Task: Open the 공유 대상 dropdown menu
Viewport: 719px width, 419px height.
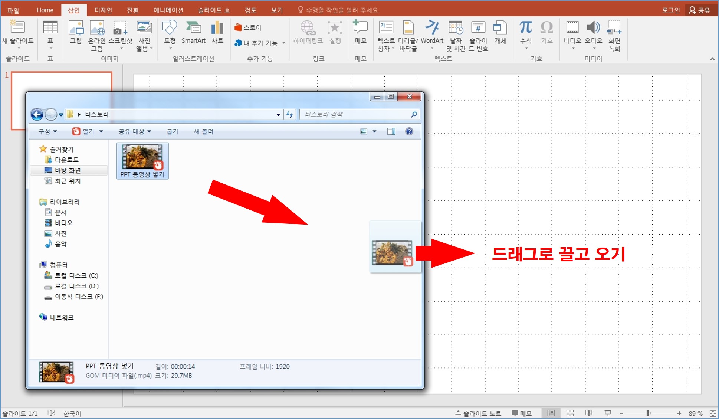Action: [x=135, y=131]
